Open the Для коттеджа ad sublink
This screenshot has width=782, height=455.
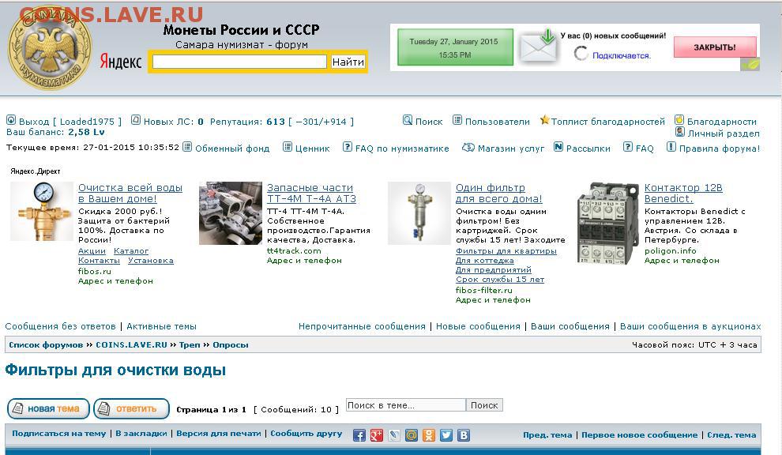coord(485,261)
